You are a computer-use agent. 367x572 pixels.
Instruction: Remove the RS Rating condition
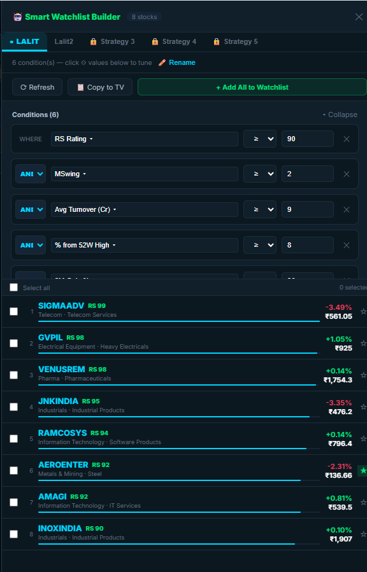point(347,139)
